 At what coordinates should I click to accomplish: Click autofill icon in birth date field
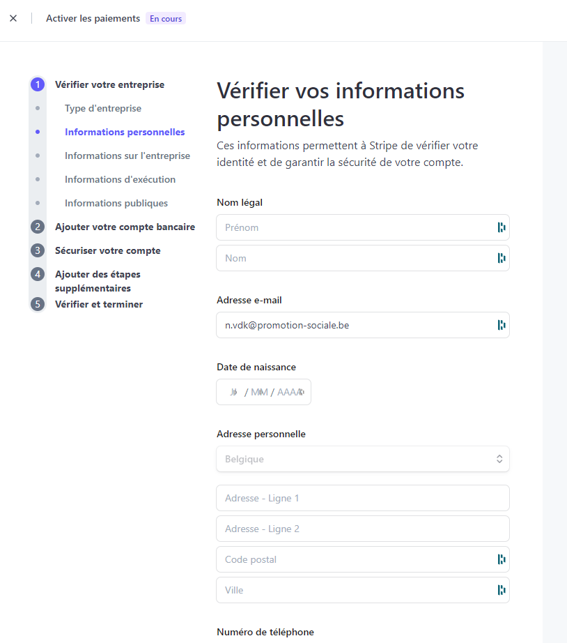[x=302, y=392]
